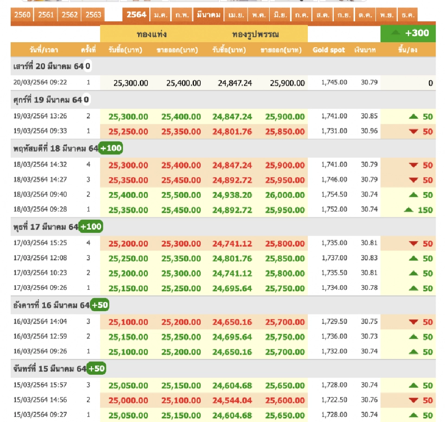
Task: Click the Gold spot column header
Action: 329,50
